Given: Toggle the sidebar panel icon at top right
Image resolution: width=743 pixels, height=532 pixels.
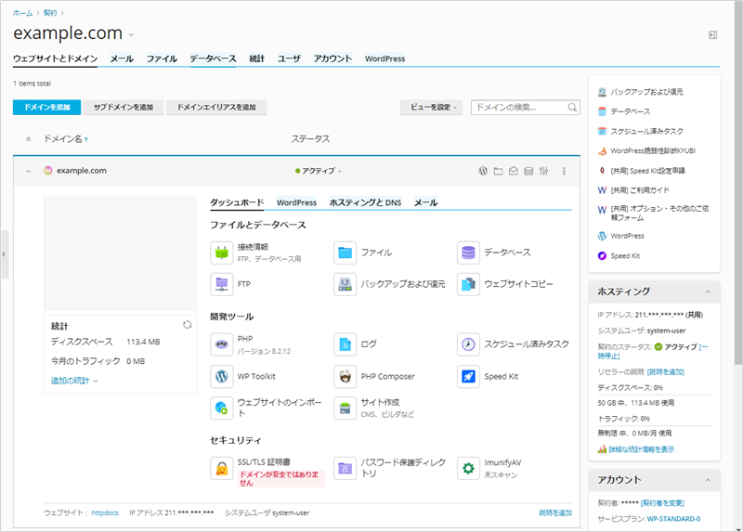Looking at the screenshot, I should coord(712,35).
